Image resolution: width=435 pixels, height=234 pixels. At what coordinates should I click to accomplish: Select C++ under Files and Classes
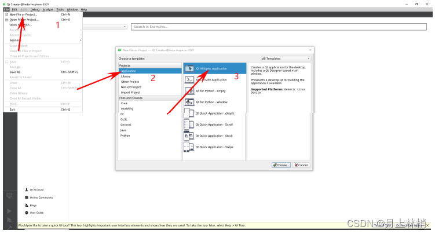click(x=150, y=103)
